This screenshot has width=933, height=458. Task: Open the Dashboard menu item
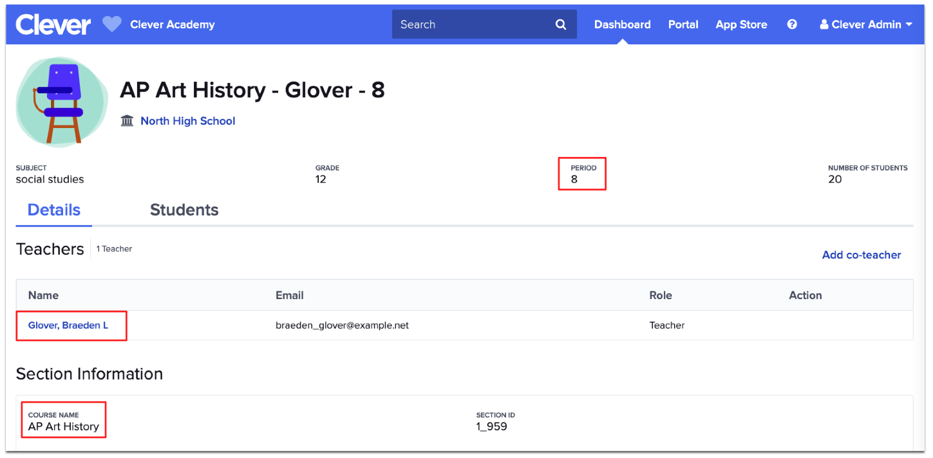(x=622, y=24)
